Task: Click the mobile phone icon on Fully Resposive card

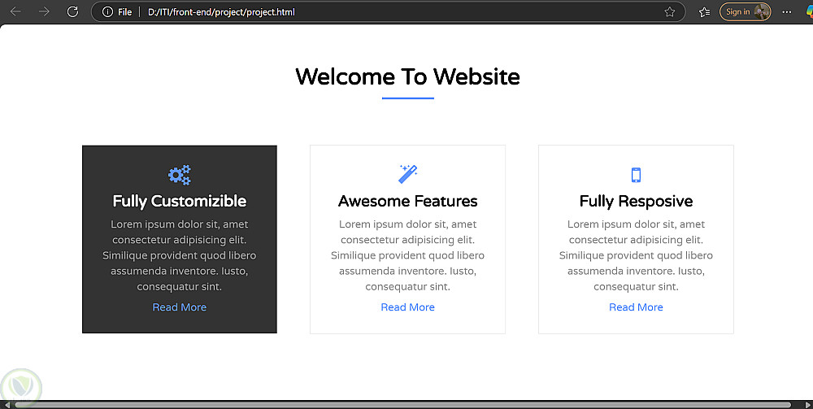Action: click(x=637, y=175)
